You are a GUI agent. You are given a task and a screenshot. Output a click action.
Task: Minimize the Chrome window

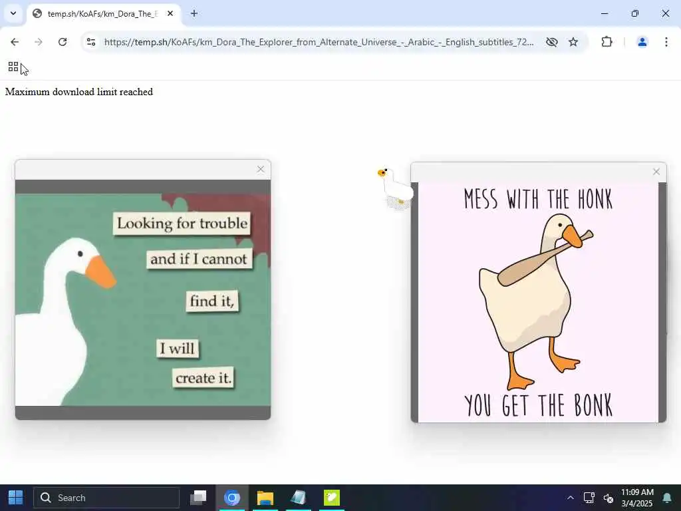pos(604,13)
